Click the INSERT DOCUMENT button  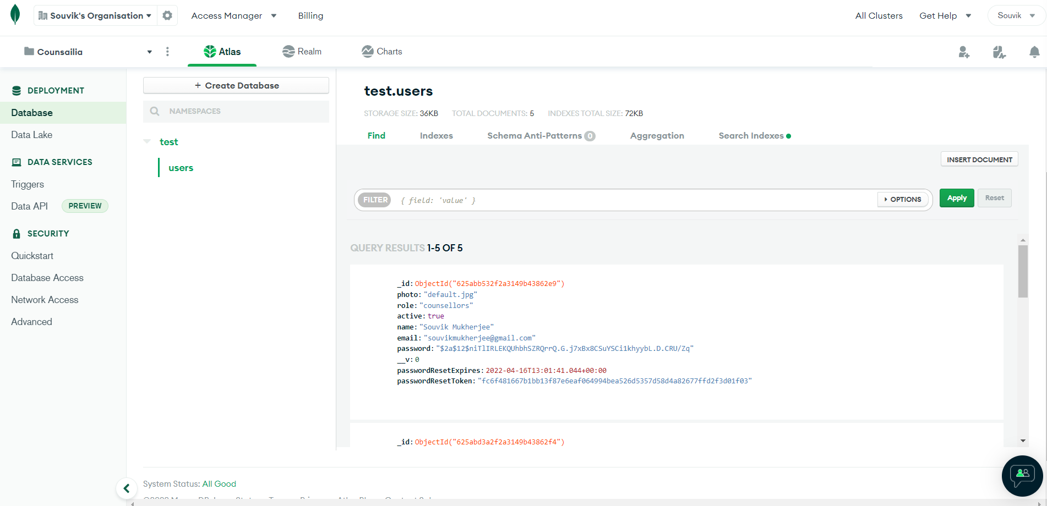click(979, 159)
